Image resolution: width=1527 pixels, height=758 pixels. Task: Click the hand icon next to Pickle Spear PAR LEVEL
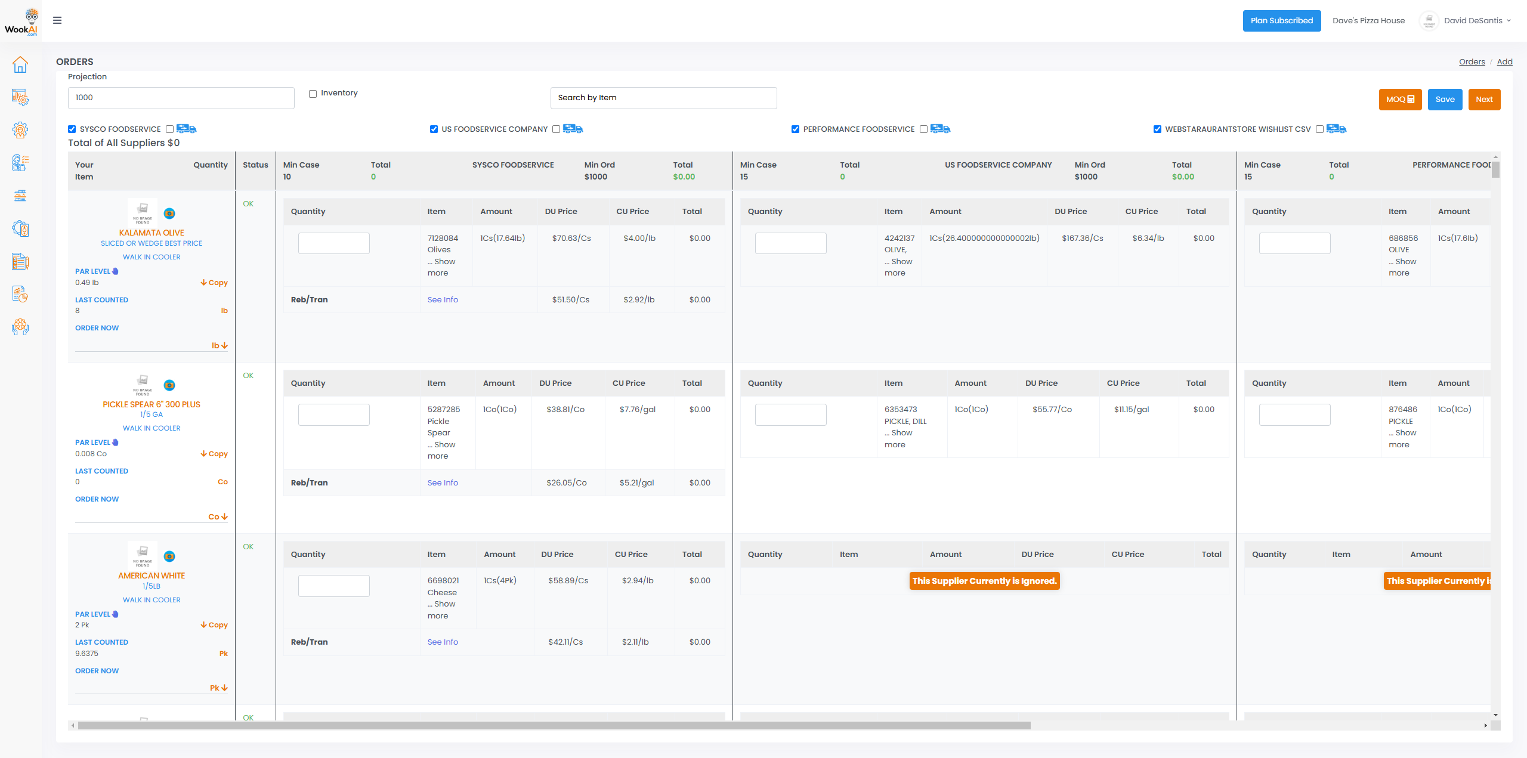coord(116,443)
